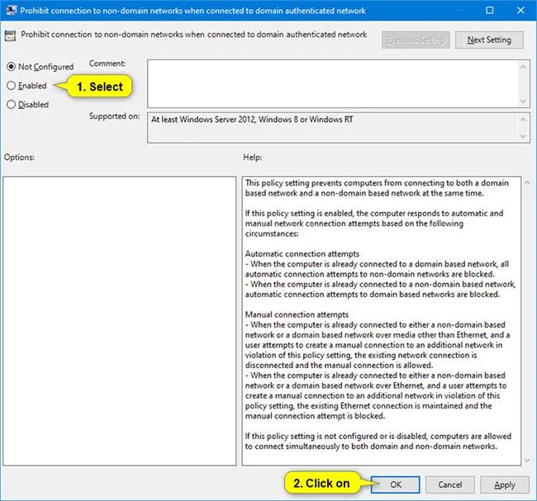Click the Supported on text field
The height and width of the screenshot is (501, 537).
click(332, 127)
